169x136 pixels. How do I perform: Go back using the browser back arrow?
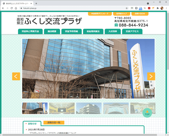[3, 8]
